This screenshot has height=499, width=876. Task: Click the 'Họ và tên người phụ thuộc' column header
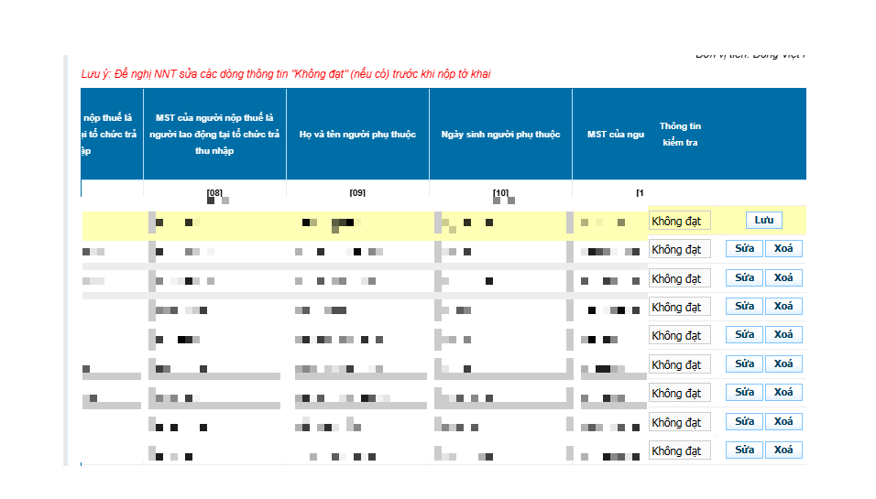tap(357, 135)
